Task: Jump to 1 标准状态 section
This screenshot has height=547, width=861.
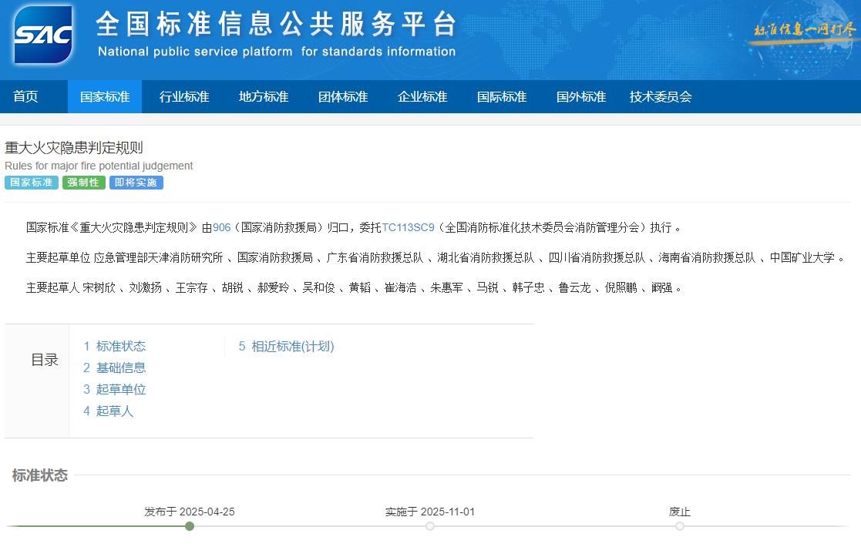Action: coord(115,346)
